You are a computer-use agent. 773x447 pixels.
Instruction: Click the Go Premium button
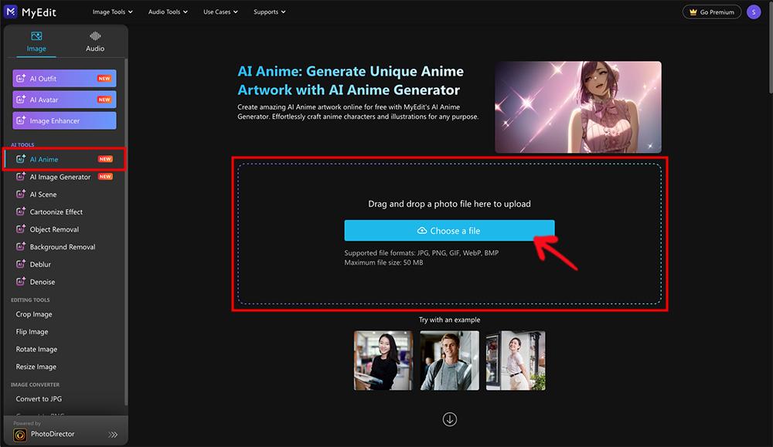(x=711, y=12)
